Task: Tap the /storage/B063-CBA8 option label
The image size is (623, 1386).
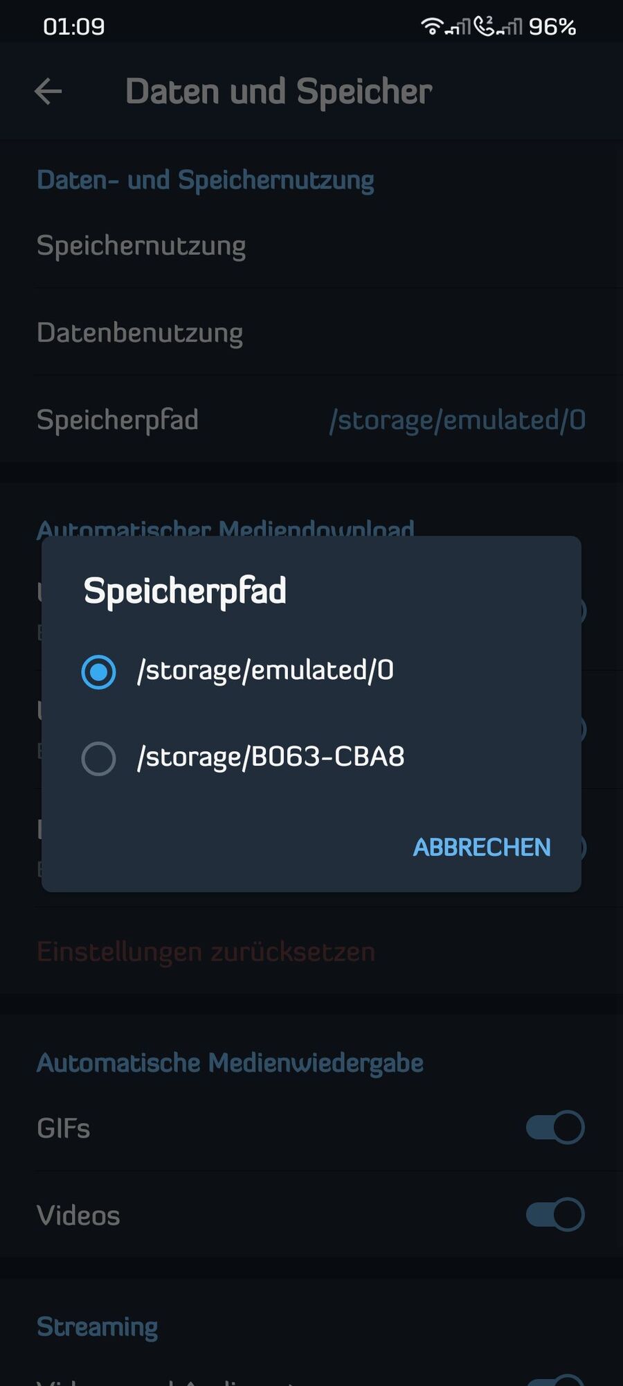Action: point(271,757)
